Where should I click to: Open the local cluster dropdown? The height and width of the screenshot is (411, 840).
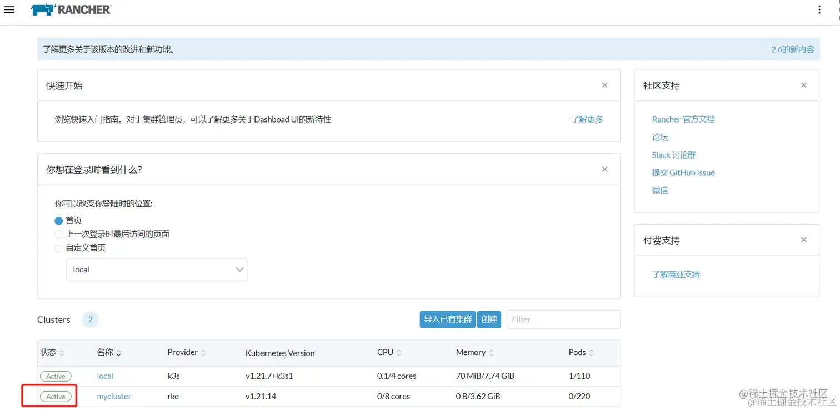[157, 270]
